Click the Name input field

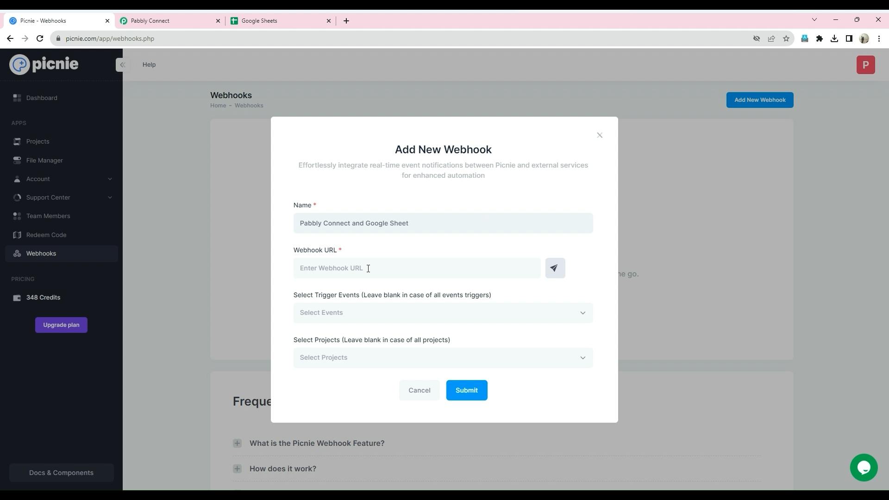pos(443,223)
